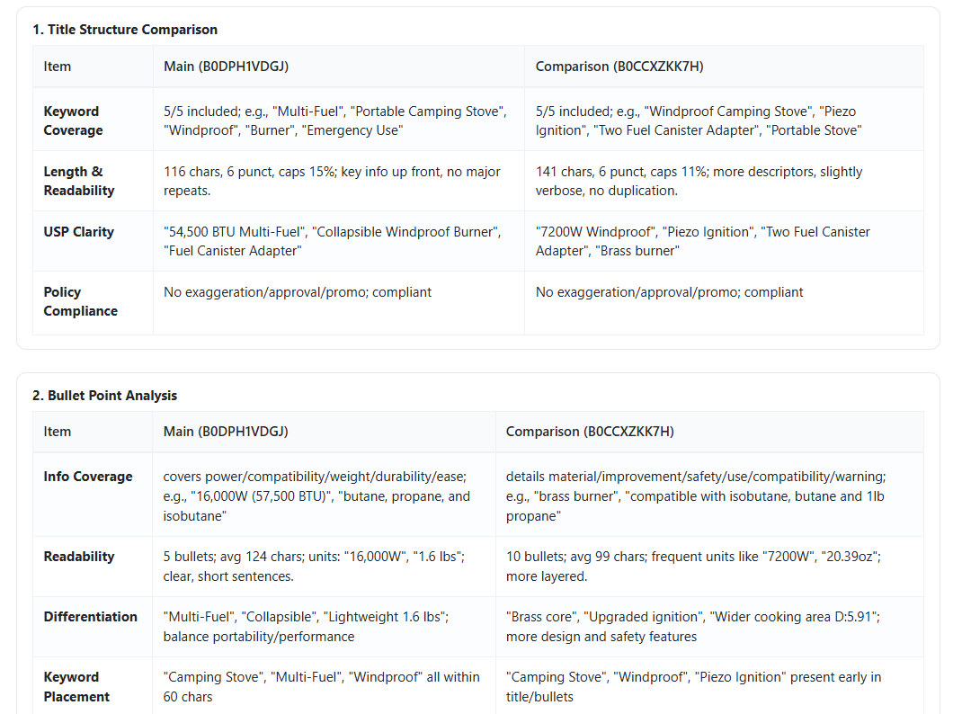Viewport: 953px width, 714px height.
Task: Click the "Keyword Coverage" row label
Action: pos(73,120)
